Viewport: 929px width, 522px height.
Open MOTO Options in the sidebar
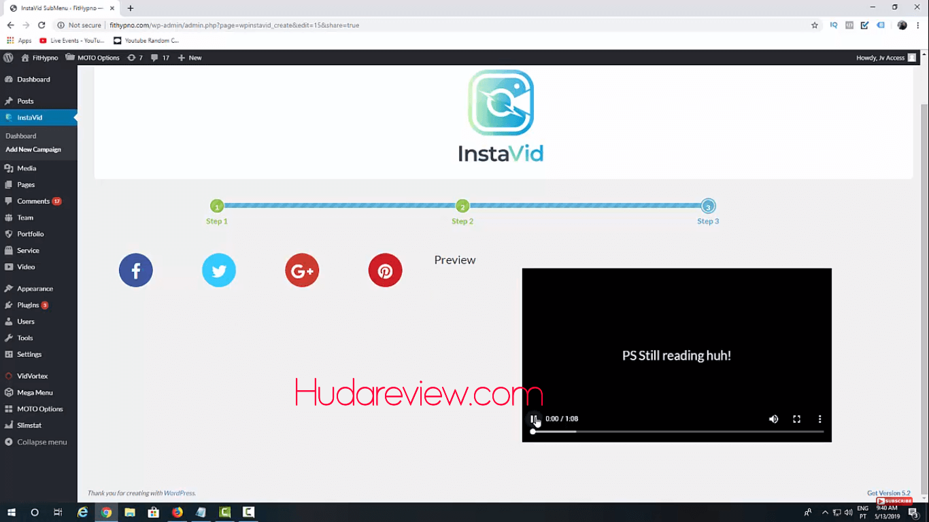tap(39, 409)
